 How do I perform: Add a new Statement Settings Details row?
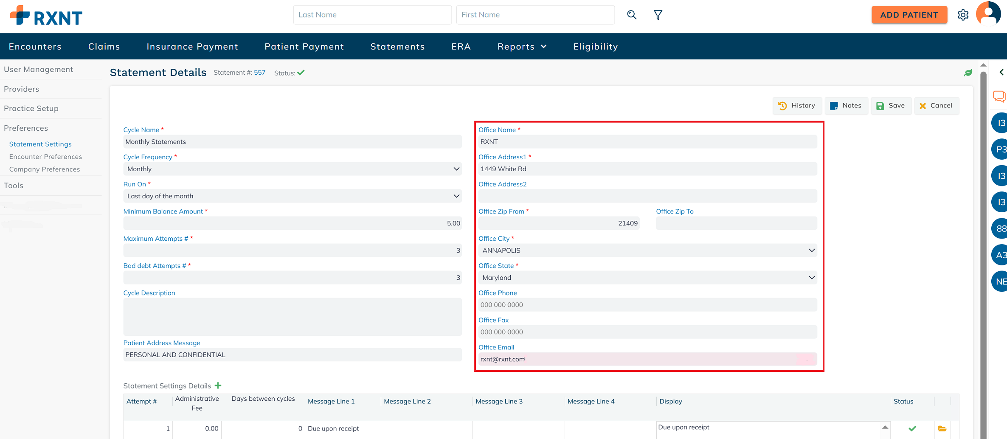218,386
